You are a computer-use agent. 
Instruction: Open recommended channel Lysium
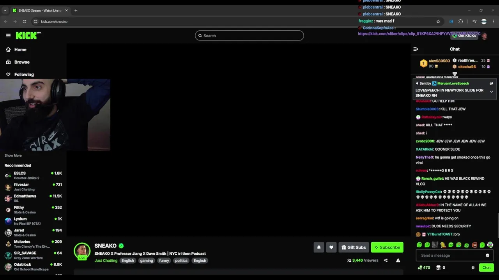coord(33,221)
